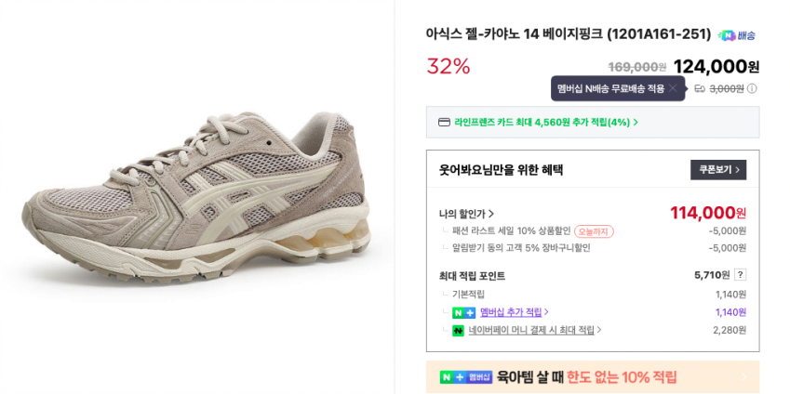Image resolution: width=790 pixels, height=394 pixels.
Task: Click the chevron after 라인프렌즈 카드 적립 text
Action: [x=636, y=122]
